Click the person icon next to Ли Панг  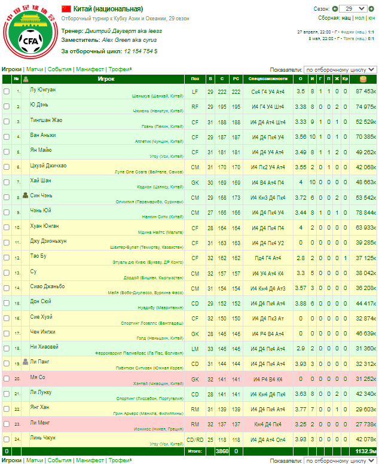pos(26,362)
